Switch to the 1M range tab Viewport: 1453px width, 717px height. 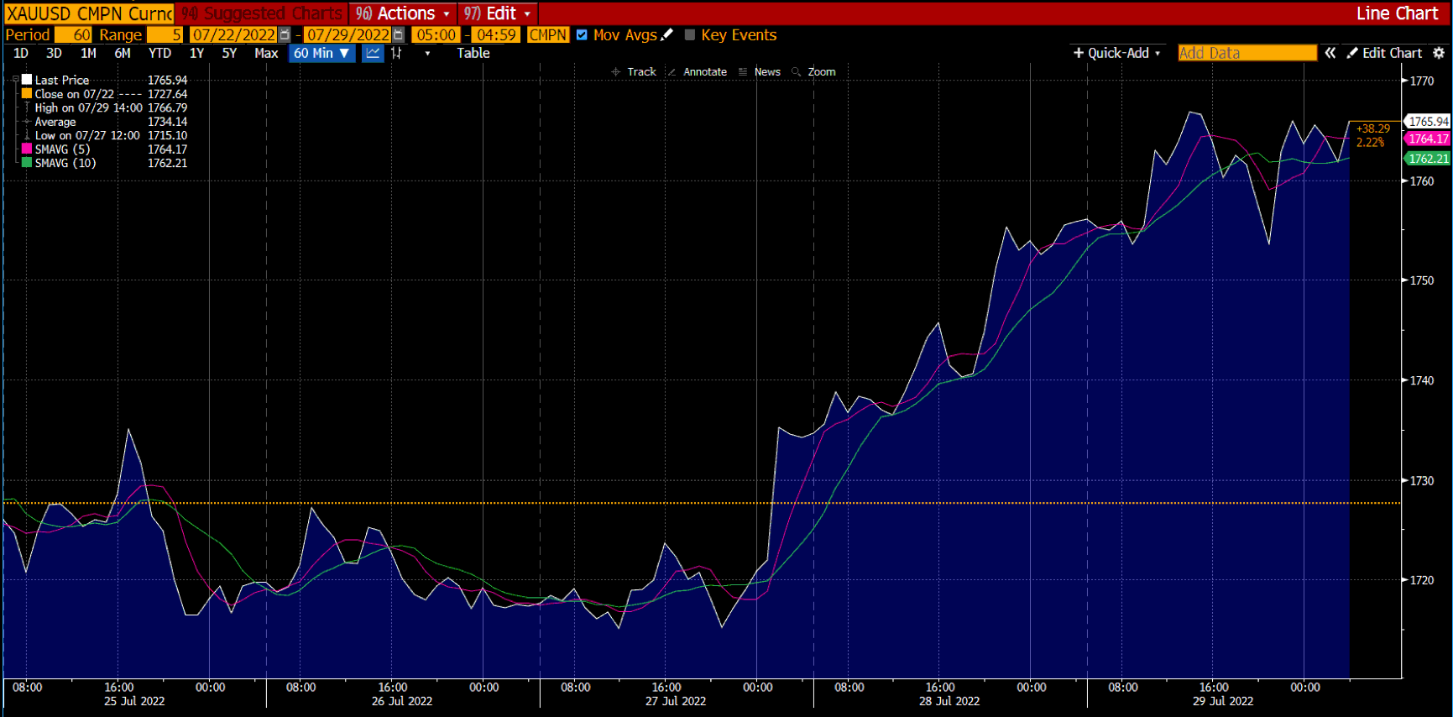coord(88,53)
